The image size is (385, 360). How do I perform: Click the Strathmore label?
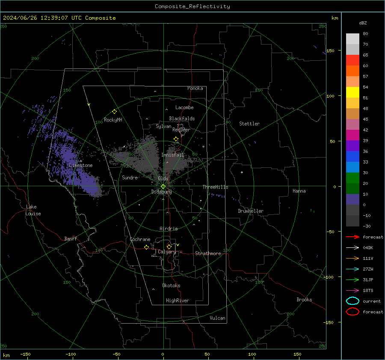208,253
